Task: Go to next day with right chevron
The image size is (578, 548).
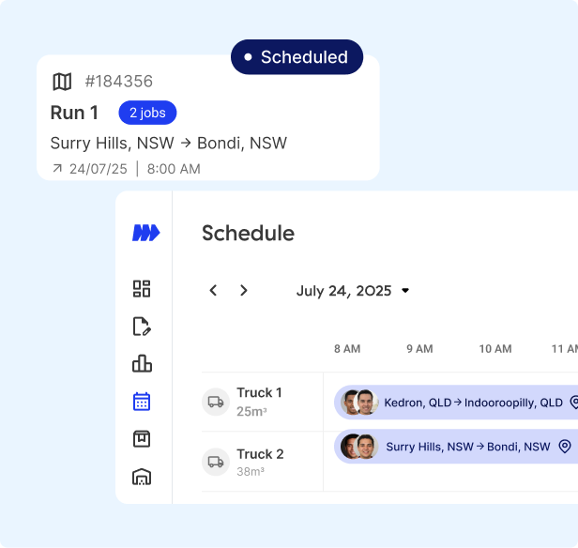Action: click(244, 291)
